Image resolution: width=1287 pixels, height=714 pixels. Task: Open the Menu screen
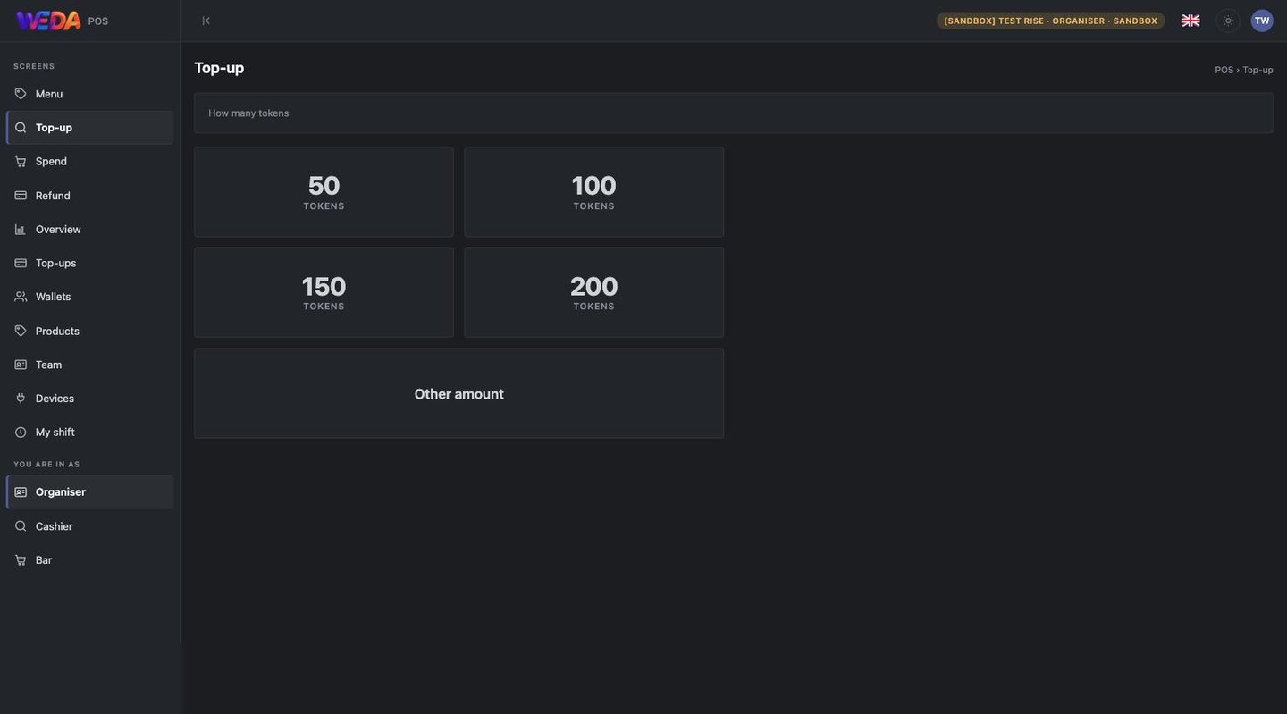(x=89, y=94)
